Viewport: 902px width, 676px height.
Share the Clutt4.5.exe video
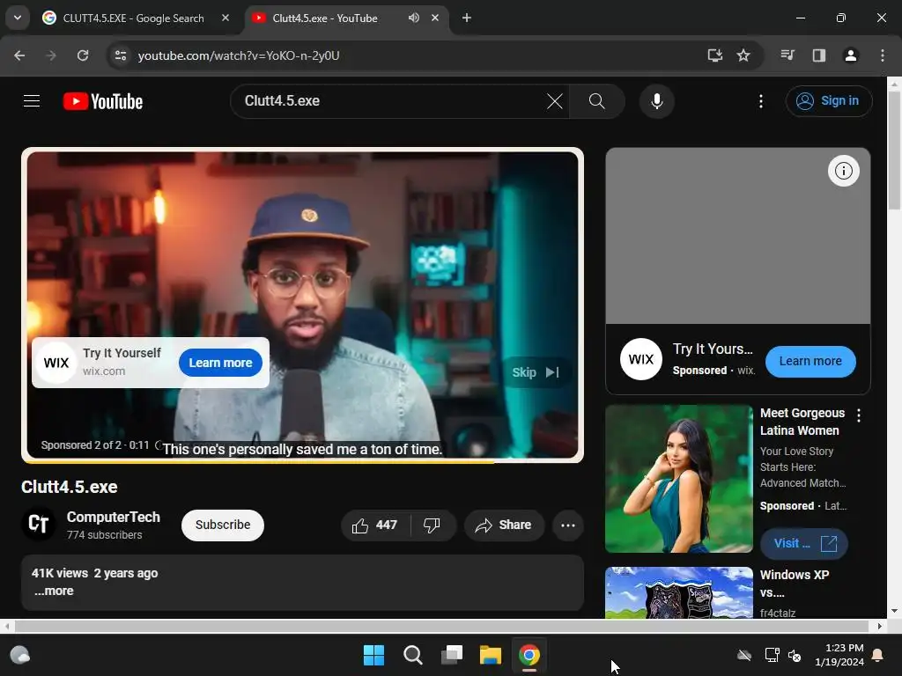503,525
